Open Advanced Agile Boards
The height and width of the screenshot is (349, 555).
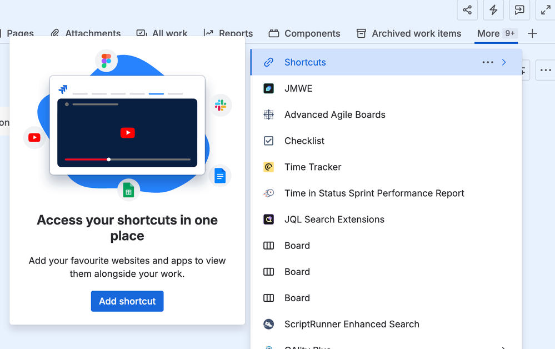[387, 114]
